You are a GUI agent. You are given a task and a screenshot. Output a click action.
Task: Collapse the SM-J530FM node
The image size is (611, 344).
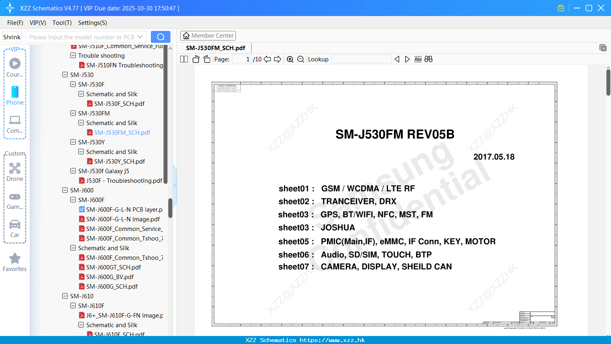click(73, 113)
